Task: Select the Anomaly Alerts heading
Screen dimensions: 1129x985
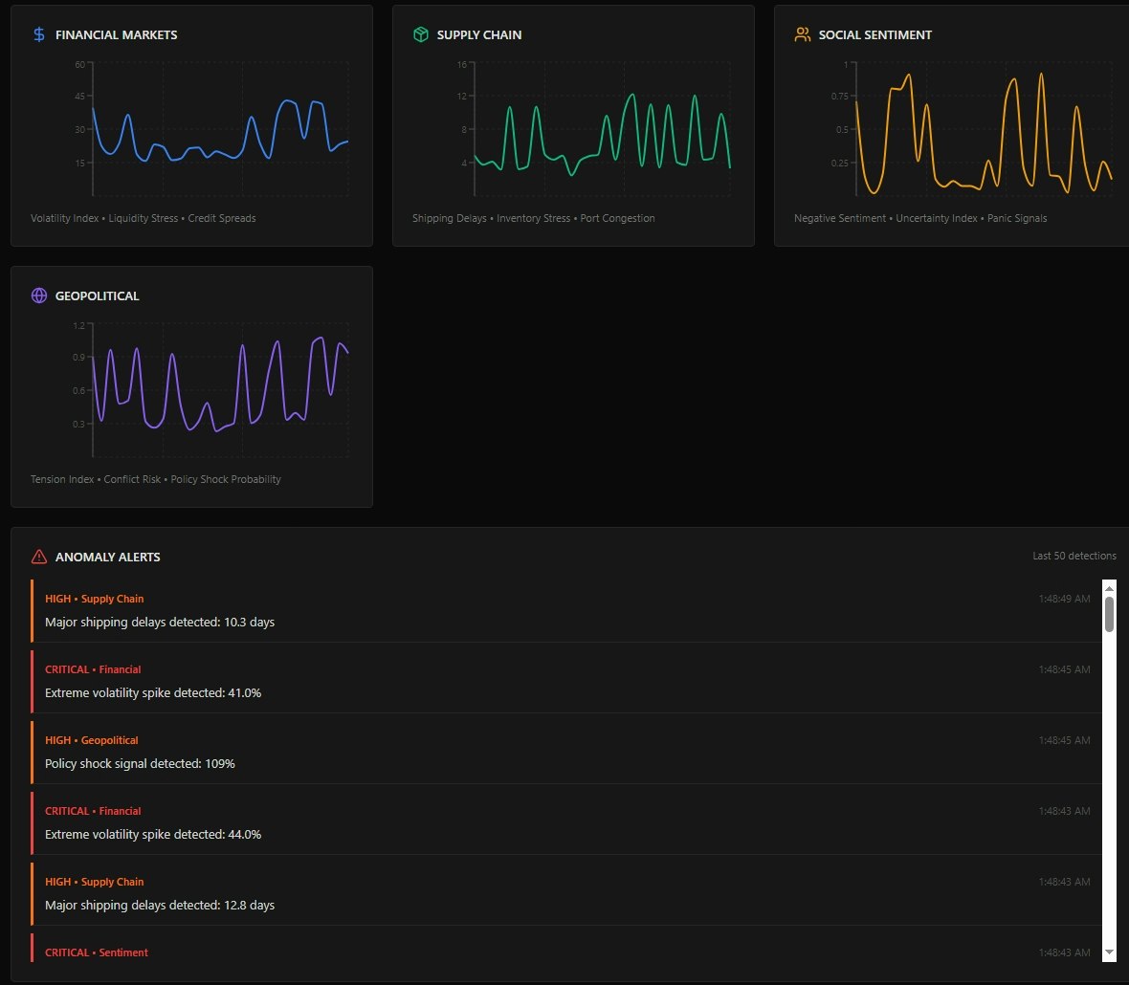Action: click(x=108, y=557)
